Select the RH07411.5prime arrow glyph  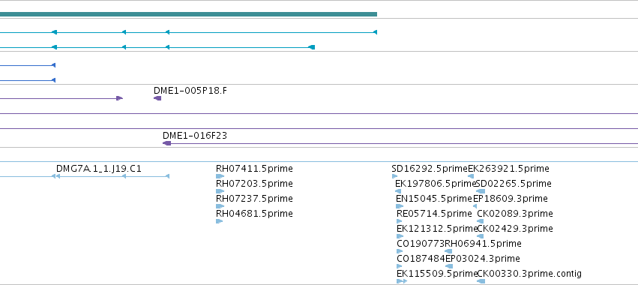[220, 176]
